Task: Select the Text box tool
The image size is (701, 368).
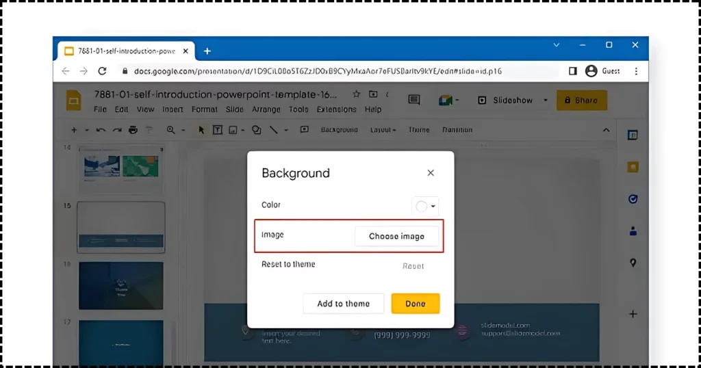Action: coord(217,130)
